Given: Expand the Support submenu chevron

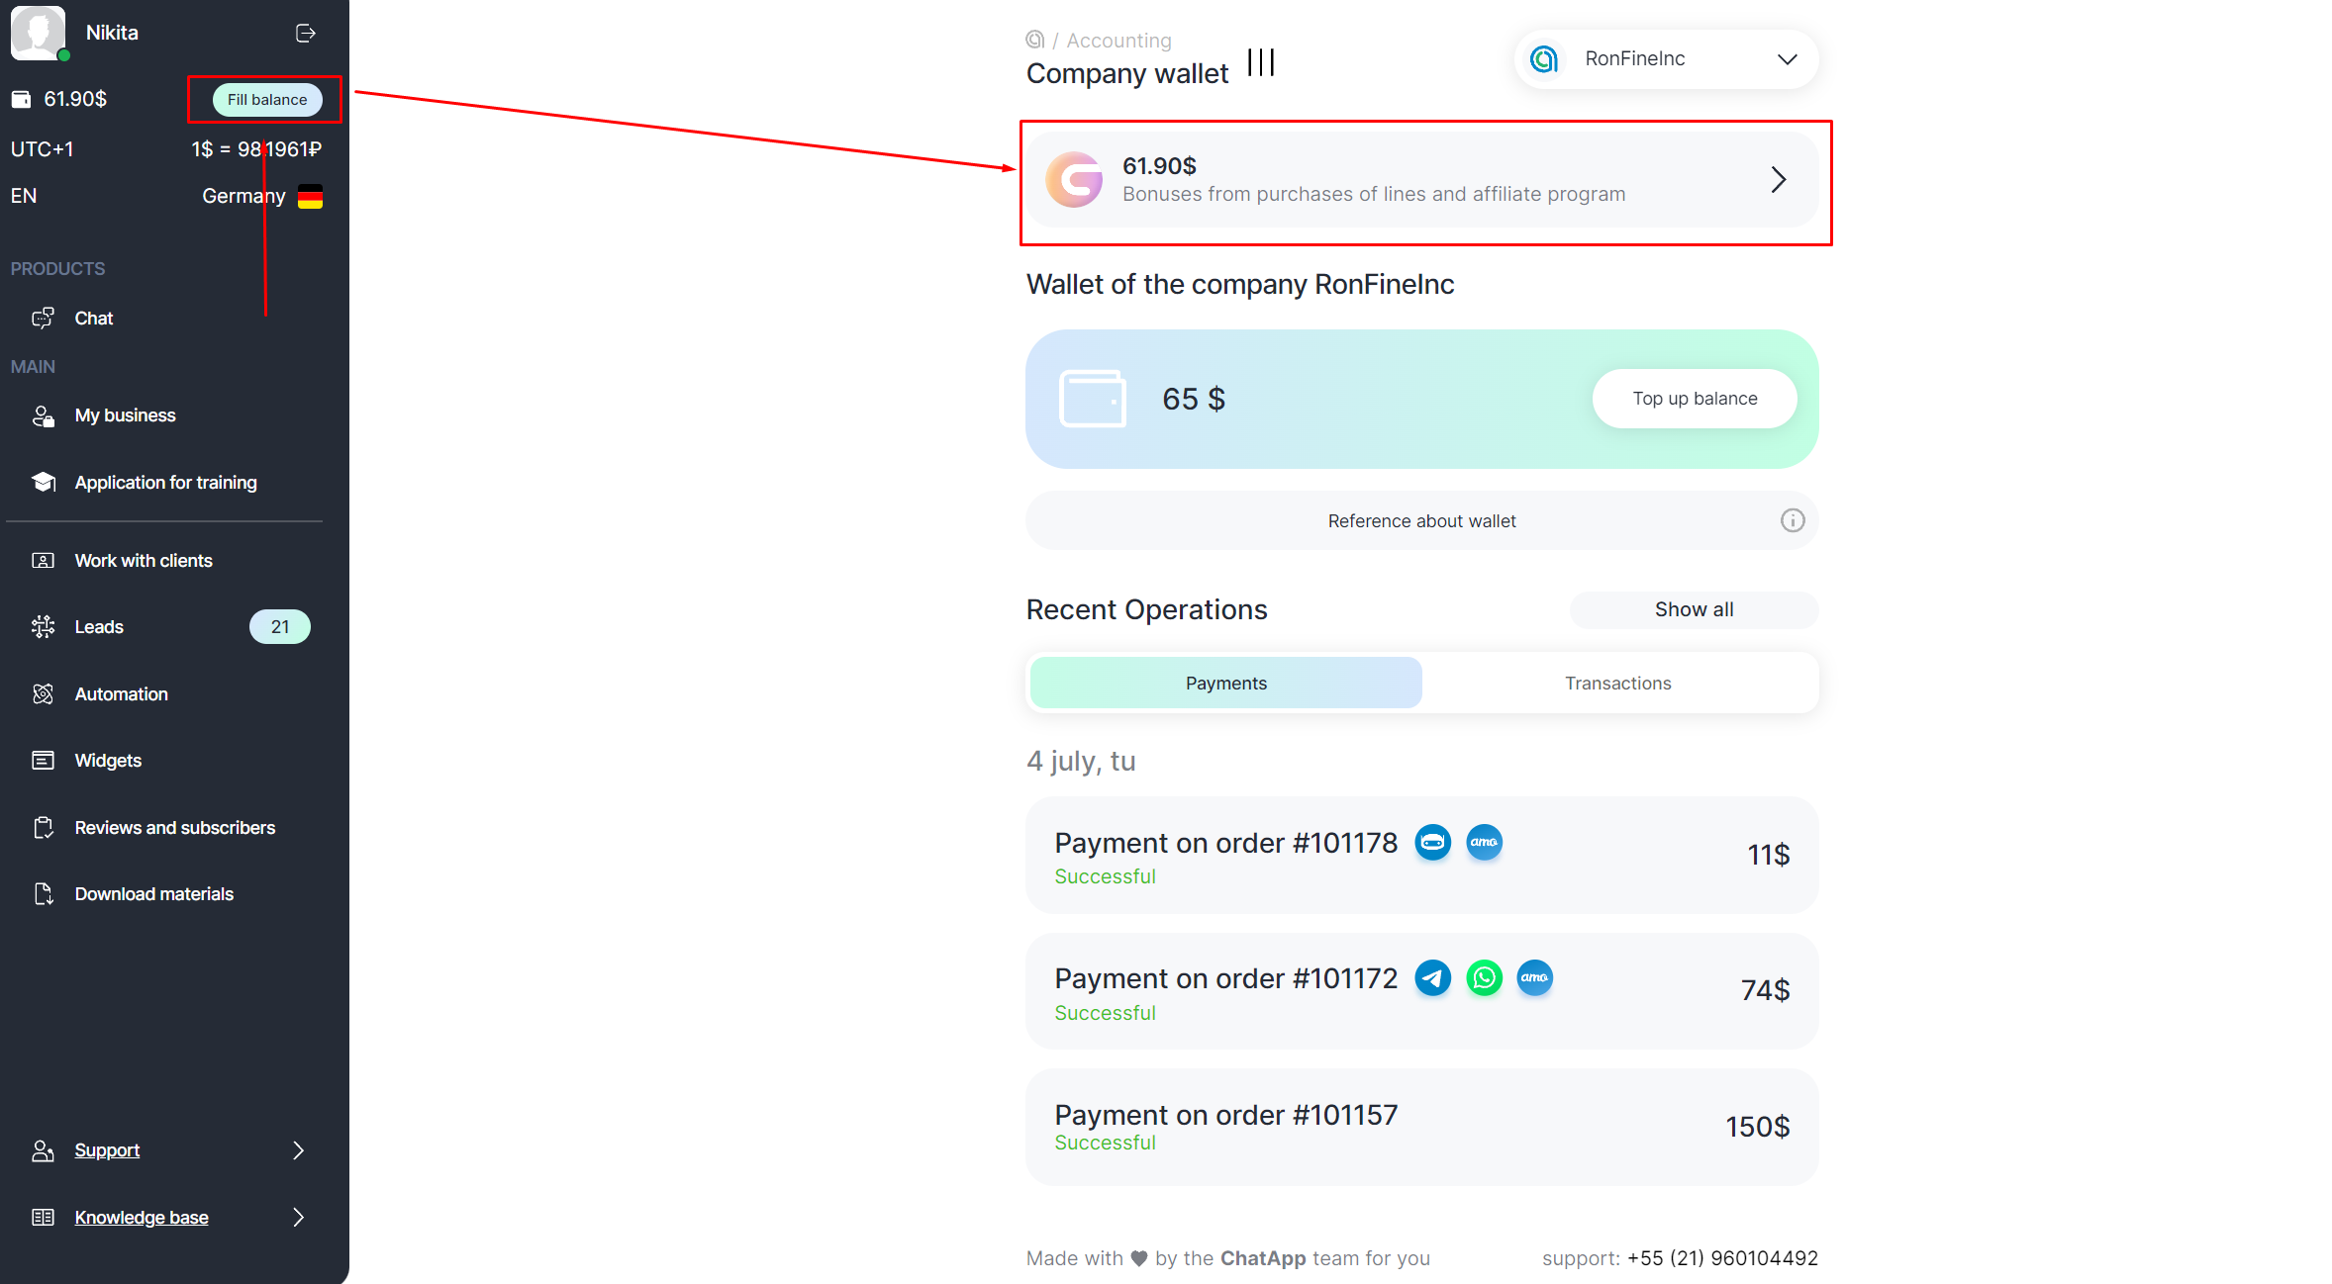Looking at the screenshot, I should [x=298, y=1150].
